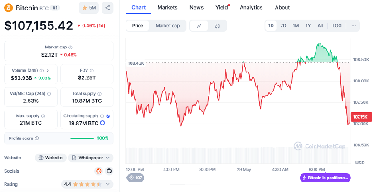Open the Reddit social icon
The width and height of the screenshot is (374, 192).
(x=98, y=171)
